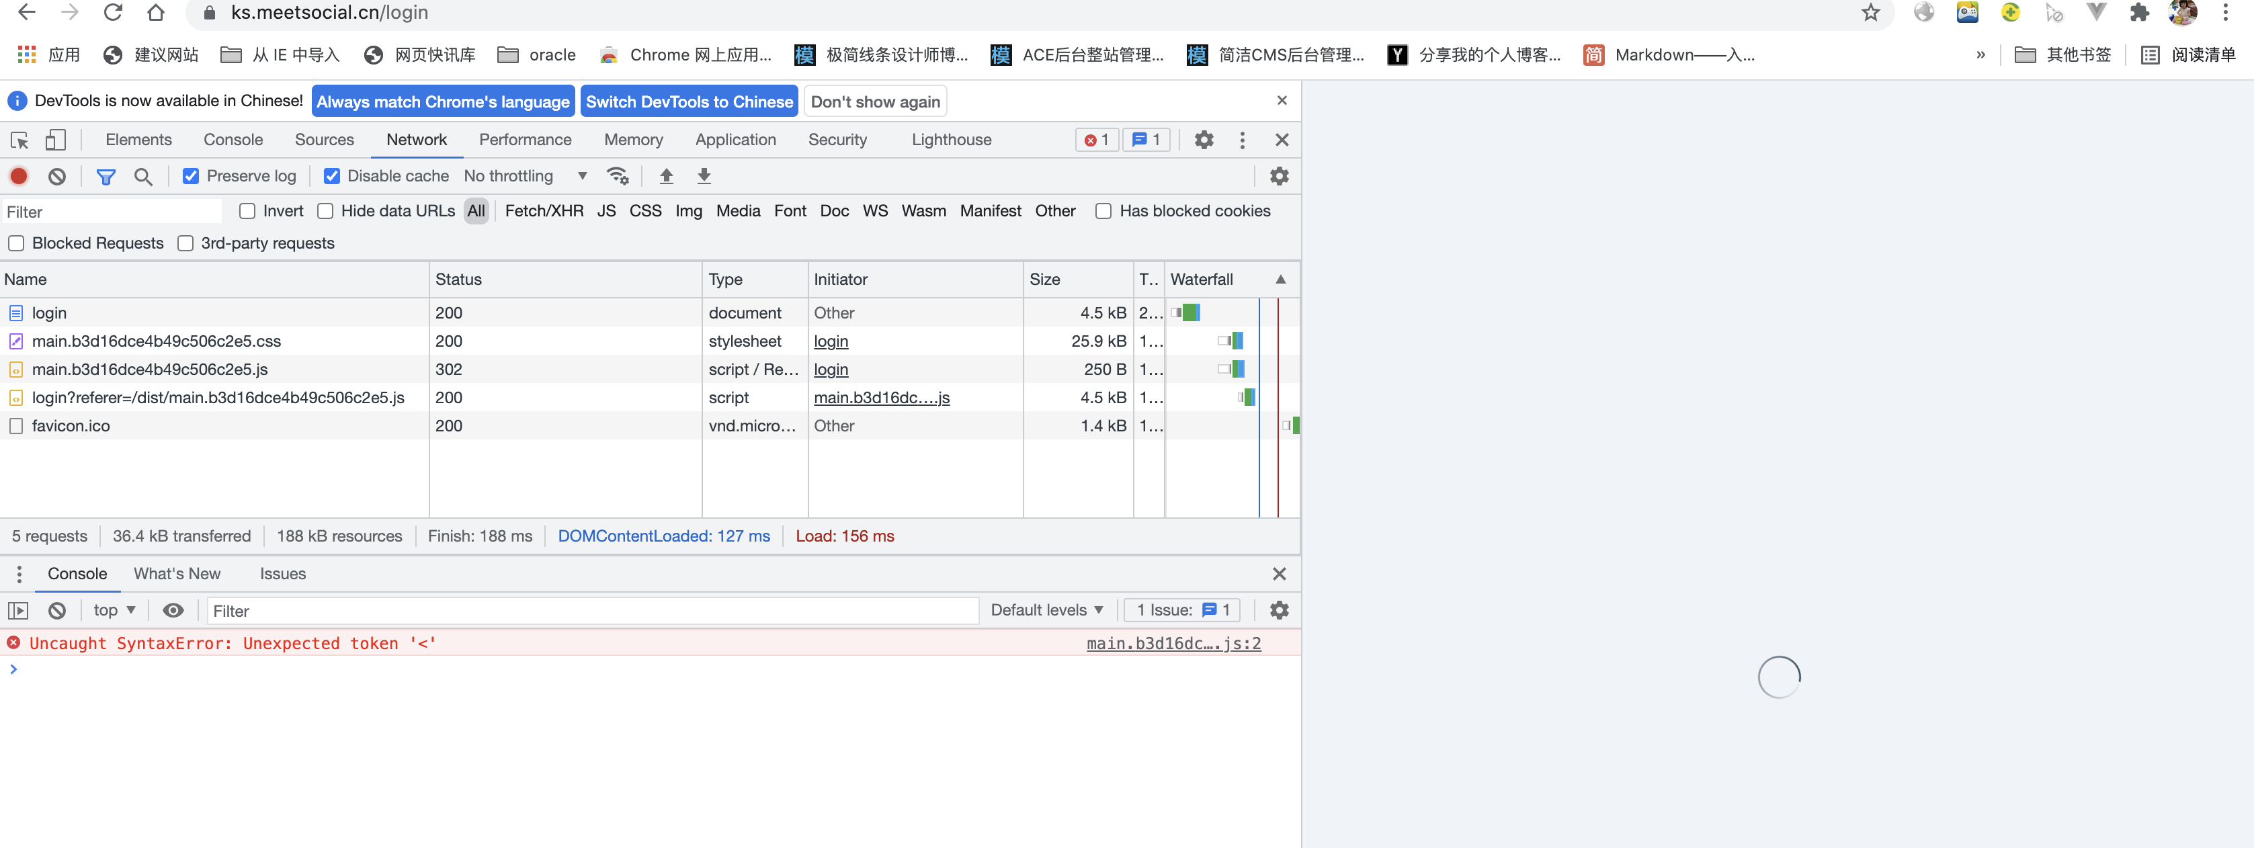This screenshot has height=848, width=2254.
Task: Open DevTools customize three-dot menu
Action: [x=1242, y=140]
